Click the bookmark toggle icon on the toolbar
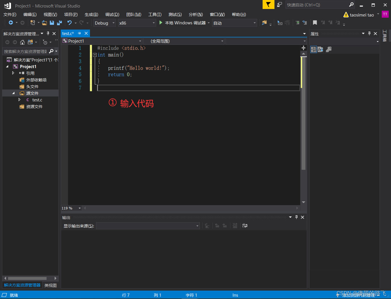391x299 pixels. pyautogui.click(x=315, y=23)
